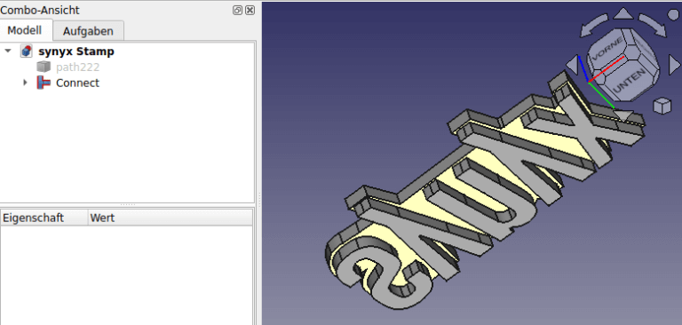Click the Connect feature icon

click(44, 83)
